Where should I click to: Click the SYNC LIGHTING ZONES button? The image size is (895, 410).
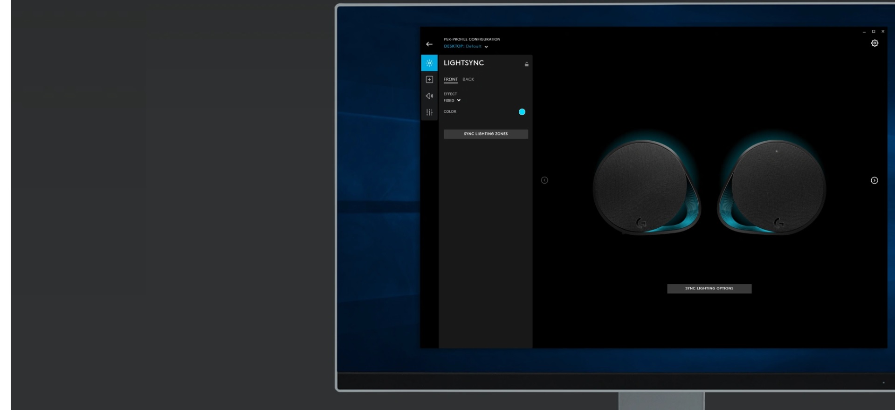point(486,134)
